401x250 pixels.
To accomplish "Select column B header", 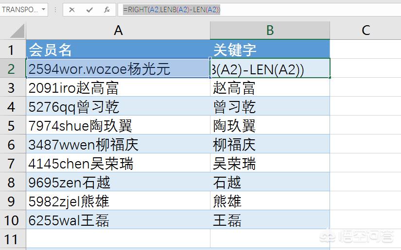I will (x=270, y=31).
